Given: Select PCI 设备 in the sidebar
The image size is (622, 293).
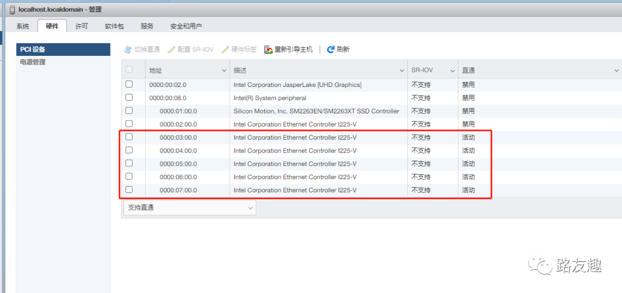Looking at the screenshot, I should (x=63, y=50).
